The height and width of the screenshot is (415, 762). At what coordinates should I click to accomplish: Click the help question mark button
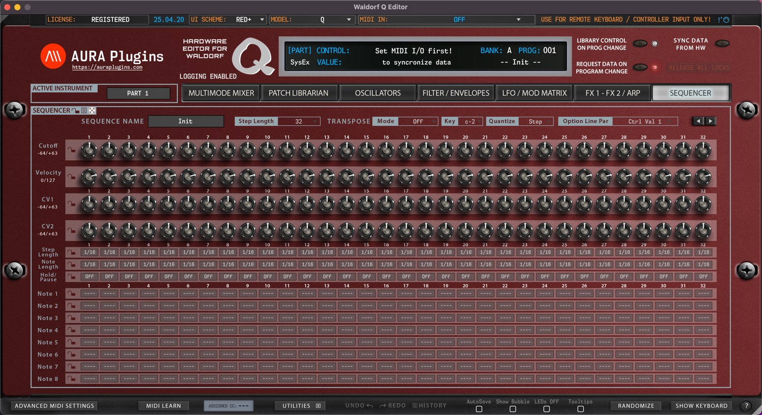click(746, 406)
